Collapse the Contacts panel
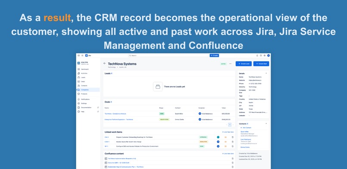 [x=266, y=124]
